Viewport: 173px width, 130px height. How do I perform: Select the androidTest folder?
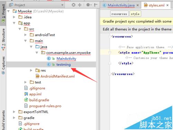coord(45,35)
